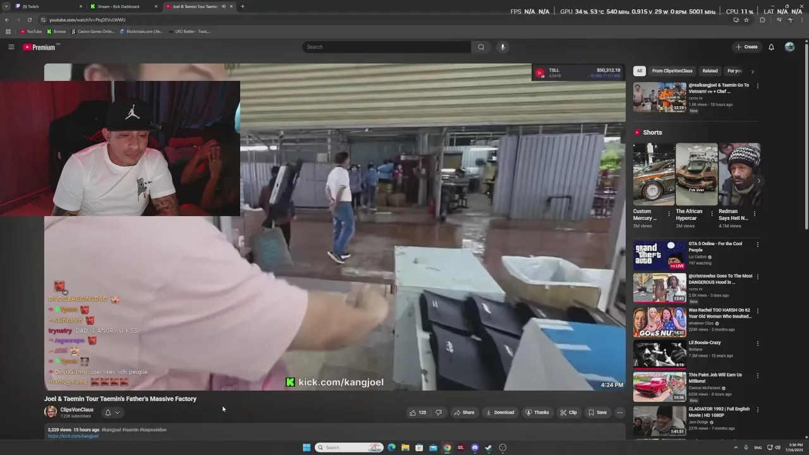809x455 pixels.
Task: Open The African Hypercar short thumbnail
Action: (696, 174)
